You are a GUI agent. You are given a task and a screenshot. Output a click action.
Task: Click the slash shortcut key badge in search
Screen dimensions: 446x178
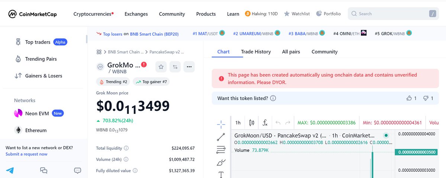coord(432,14)
